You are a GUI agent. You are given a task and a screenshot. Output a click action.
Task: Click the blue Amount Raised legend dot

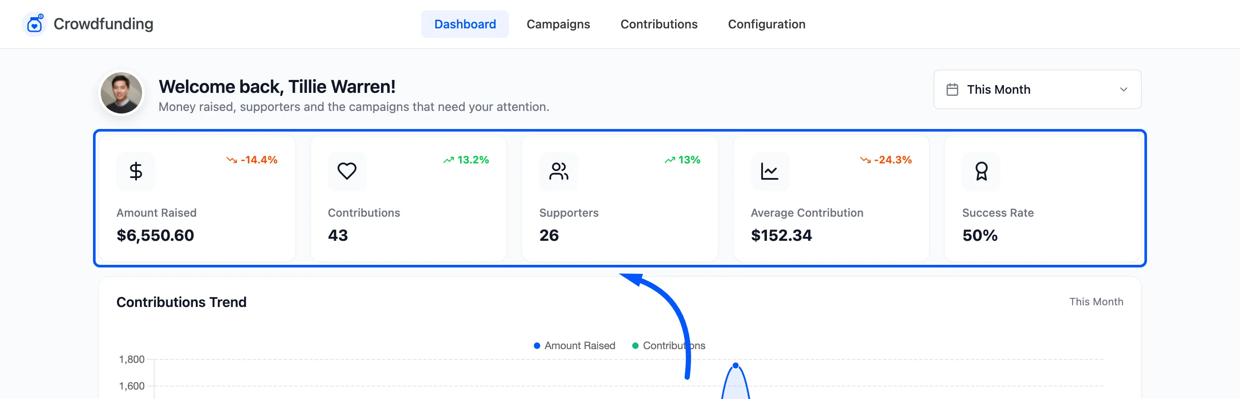[x=537, y=346]
